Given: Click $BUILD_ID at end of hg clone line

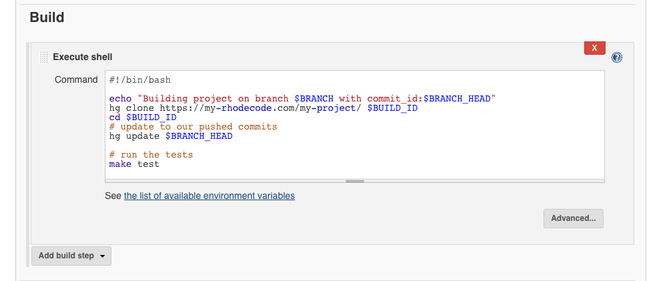Looking at the screenshot, I should [393, 108].
